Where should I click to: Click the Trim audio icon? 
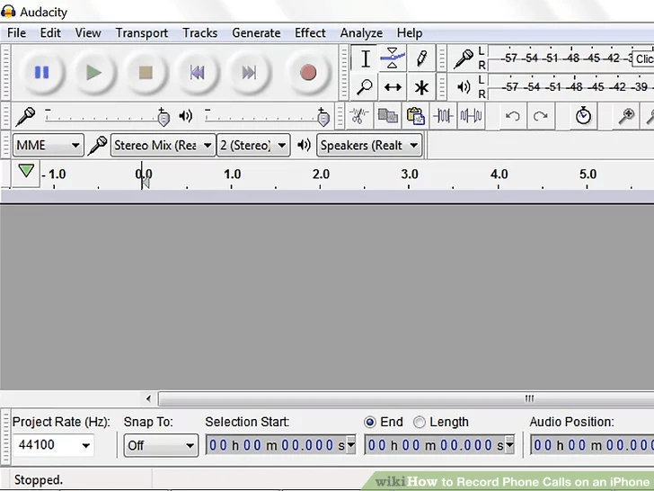(443, 116)
